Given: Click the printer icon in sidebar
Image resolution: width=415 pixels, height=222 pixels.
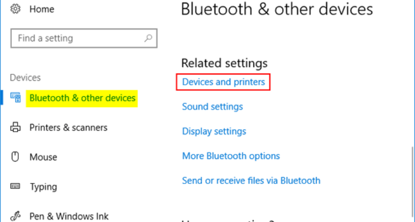Looking at the screenshot, I should pyautogui.click(x=15, y=128).
